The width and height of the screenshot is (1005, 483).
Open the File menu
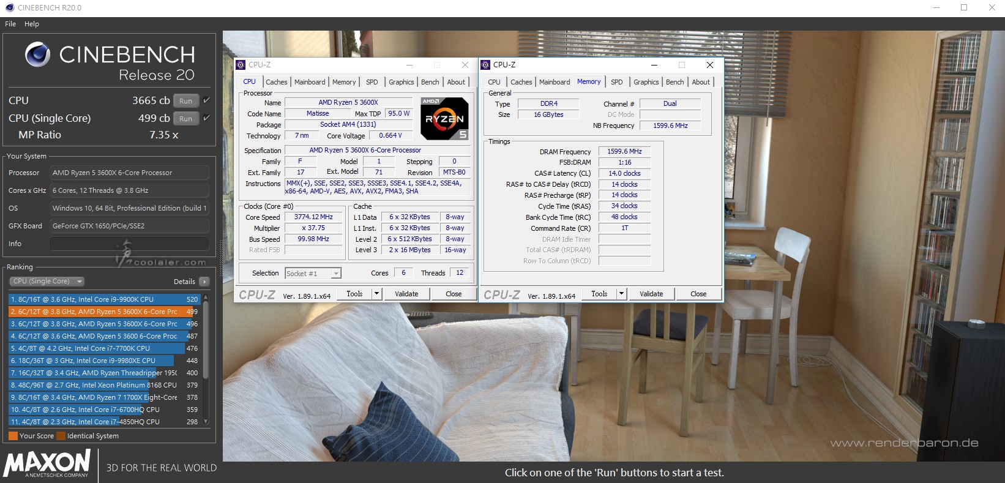(x=10, y=24)
